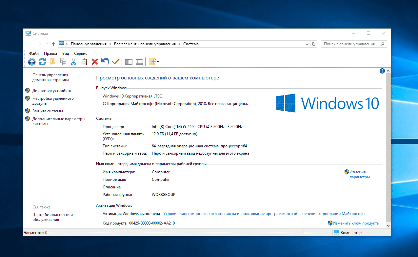This screenshot has height=257, width=418.
Task: Minimize the Система window
Action: [x=353, y=33]
